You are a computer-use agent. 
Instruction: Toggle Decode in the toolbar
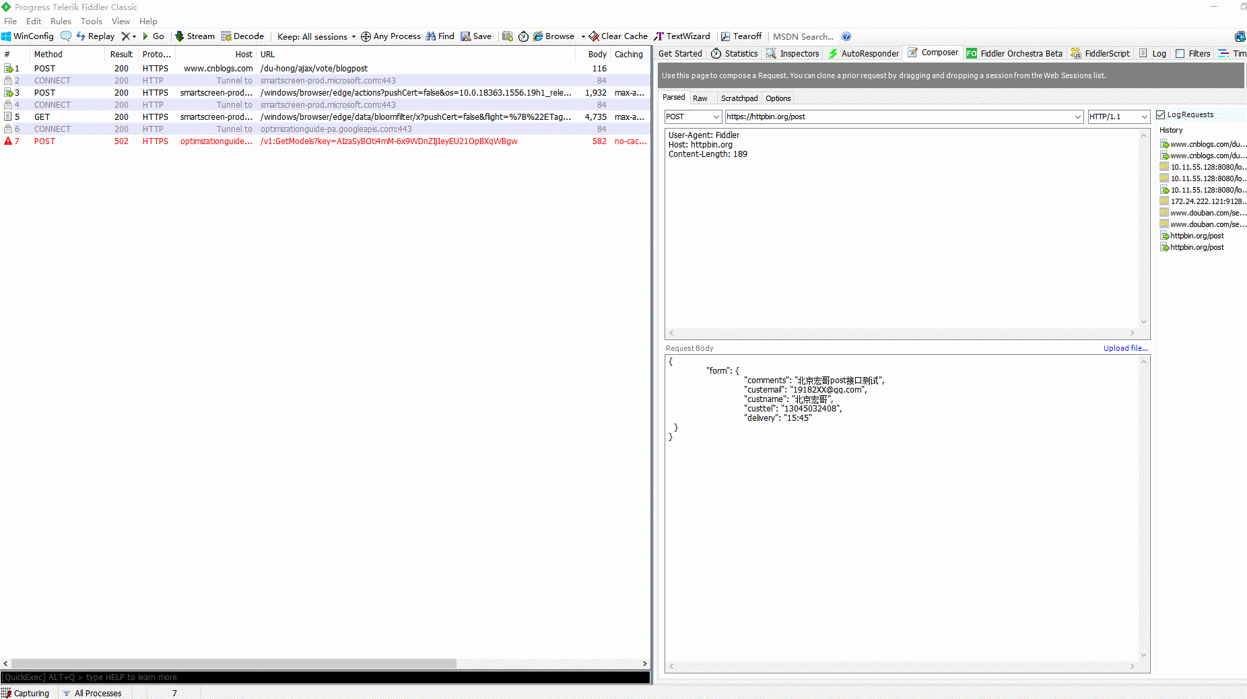coord(242,36)
